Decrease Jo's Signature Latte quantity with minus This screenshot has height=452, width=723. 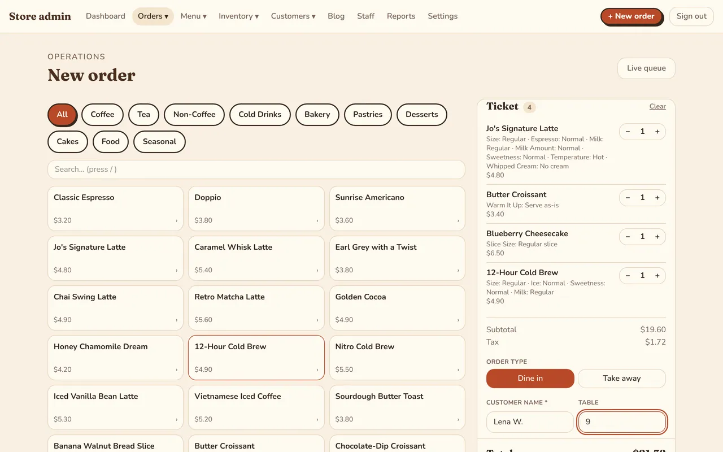click(628, 132)
